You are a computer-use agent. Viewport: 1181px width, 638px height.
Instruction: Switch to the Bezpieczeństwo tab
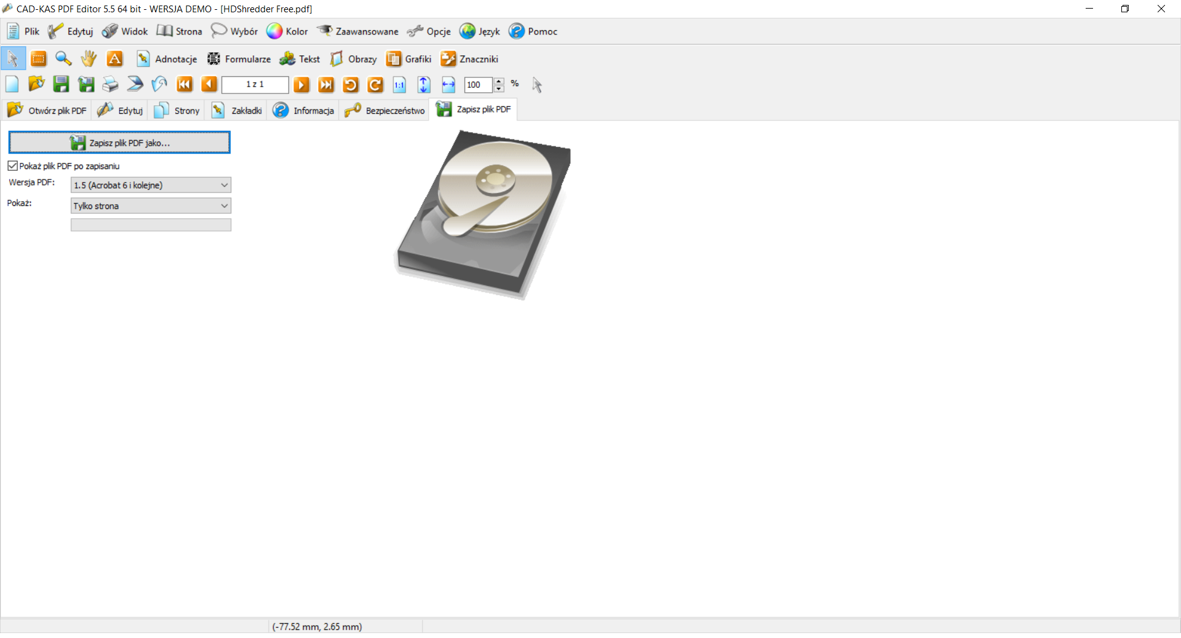tap(385, 111)
